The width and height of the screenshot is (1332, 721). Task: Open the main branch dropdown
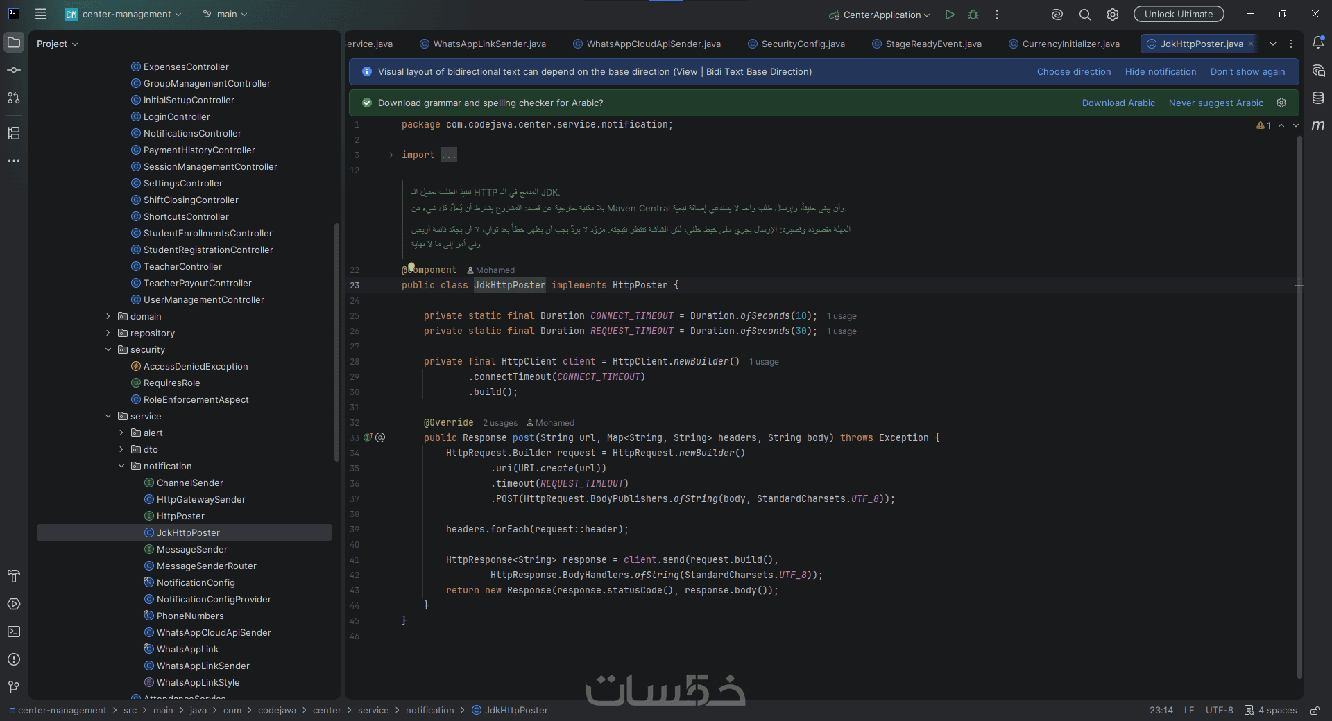pos(225,15)
